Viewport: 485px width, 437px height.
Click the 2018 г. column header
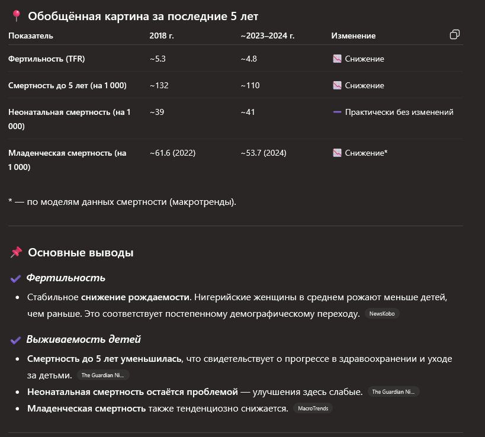[x=162, y=36]
